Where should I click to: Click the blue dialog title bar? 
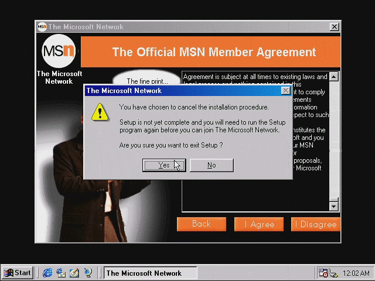(183, 91)
